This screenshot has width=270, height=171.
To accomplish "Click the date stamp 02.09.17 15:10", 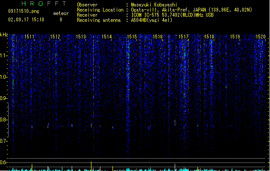I will click(x=26, y=20).
